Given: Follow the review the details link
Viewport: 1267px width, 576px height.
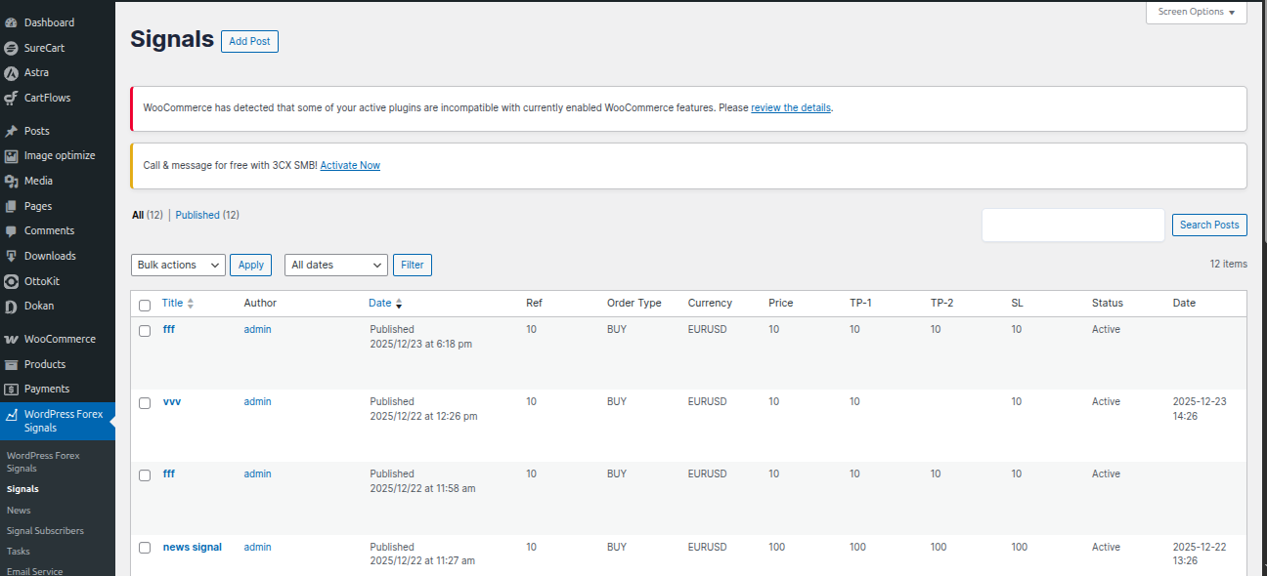Looking at the screenshot, I should coord(791,107).
